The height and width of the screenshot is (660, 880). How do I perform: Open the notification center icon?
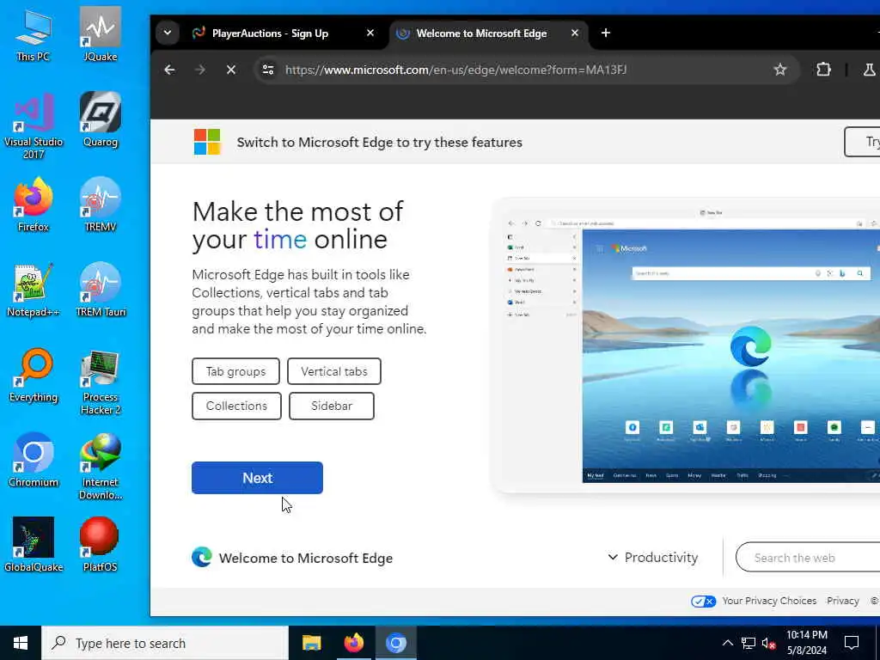coord(852,643)
